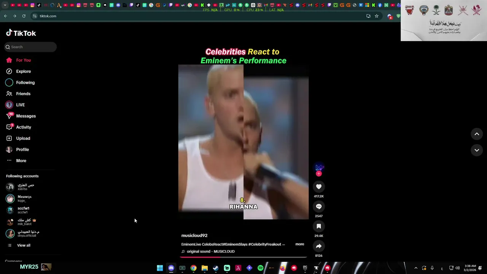The width and height of the screenshot is (487, 274).
Task: Save the video with the bookmark icon
Action: tap(319, 226)
